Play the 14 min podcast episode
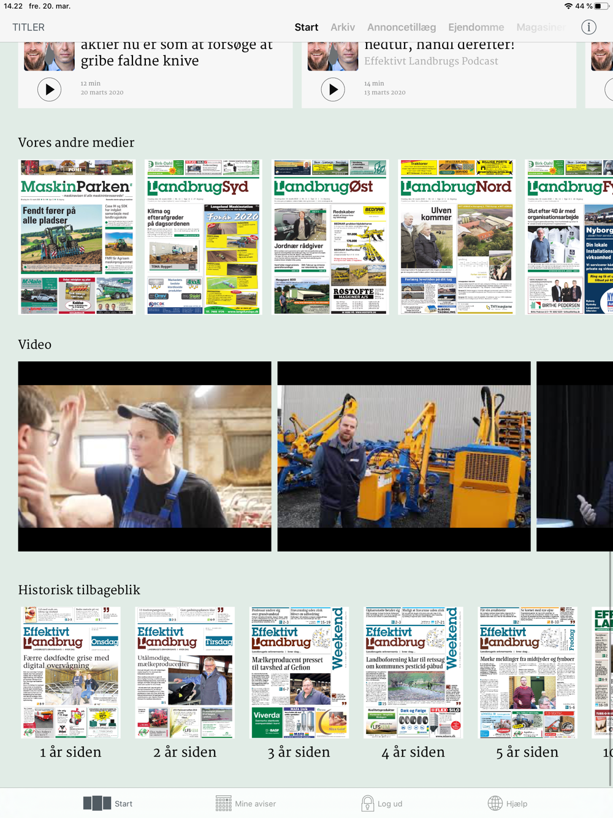 pos(333,90)
